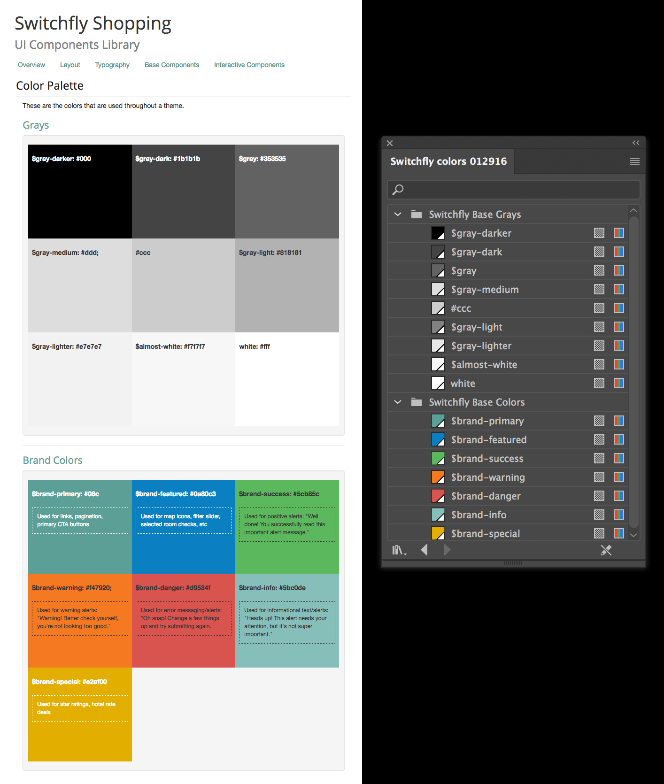Collapse the Switchfly Base Colors group

pos(398,402)
